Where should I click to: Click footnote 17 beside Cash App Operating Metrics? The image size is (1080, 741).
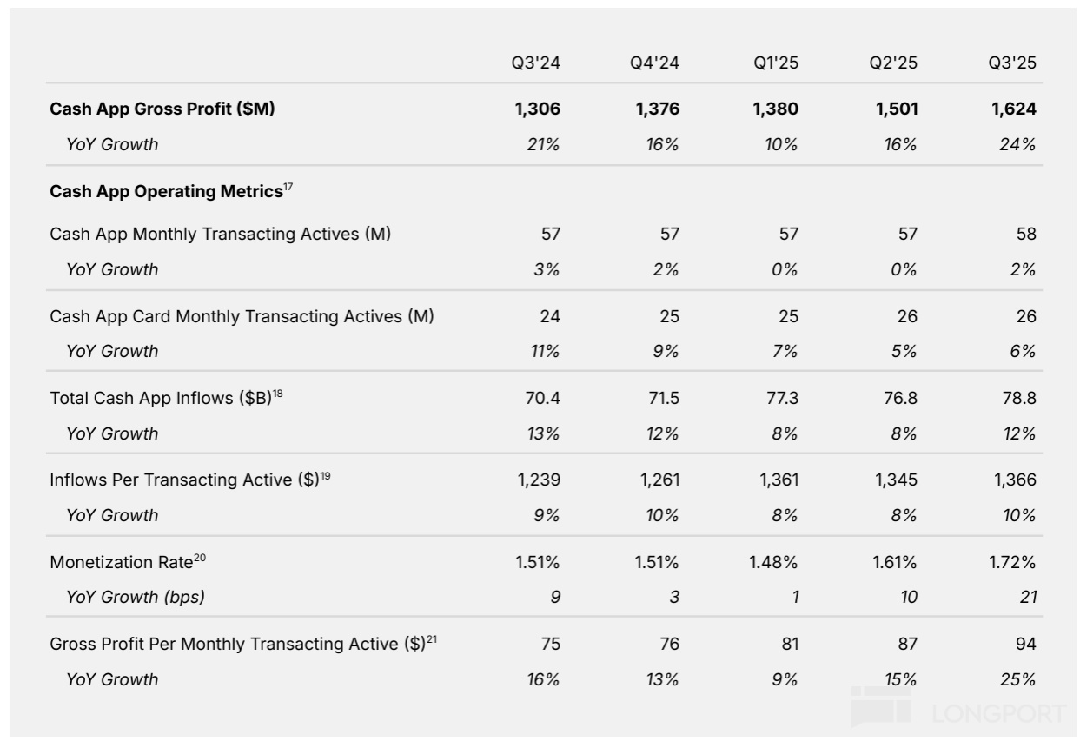tap(289, 188)
